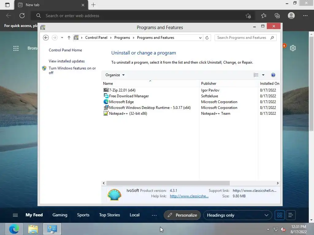Refresh the Programs and Features list
This screenshot has height=235, width=314.
(207, 38)
